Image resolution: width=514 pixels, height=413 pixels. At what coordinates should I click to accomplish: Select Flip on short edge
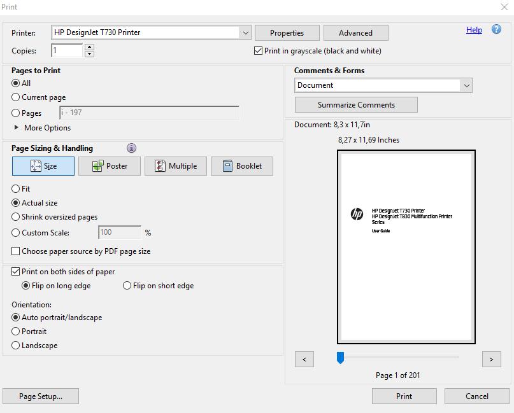click(127, 286)
